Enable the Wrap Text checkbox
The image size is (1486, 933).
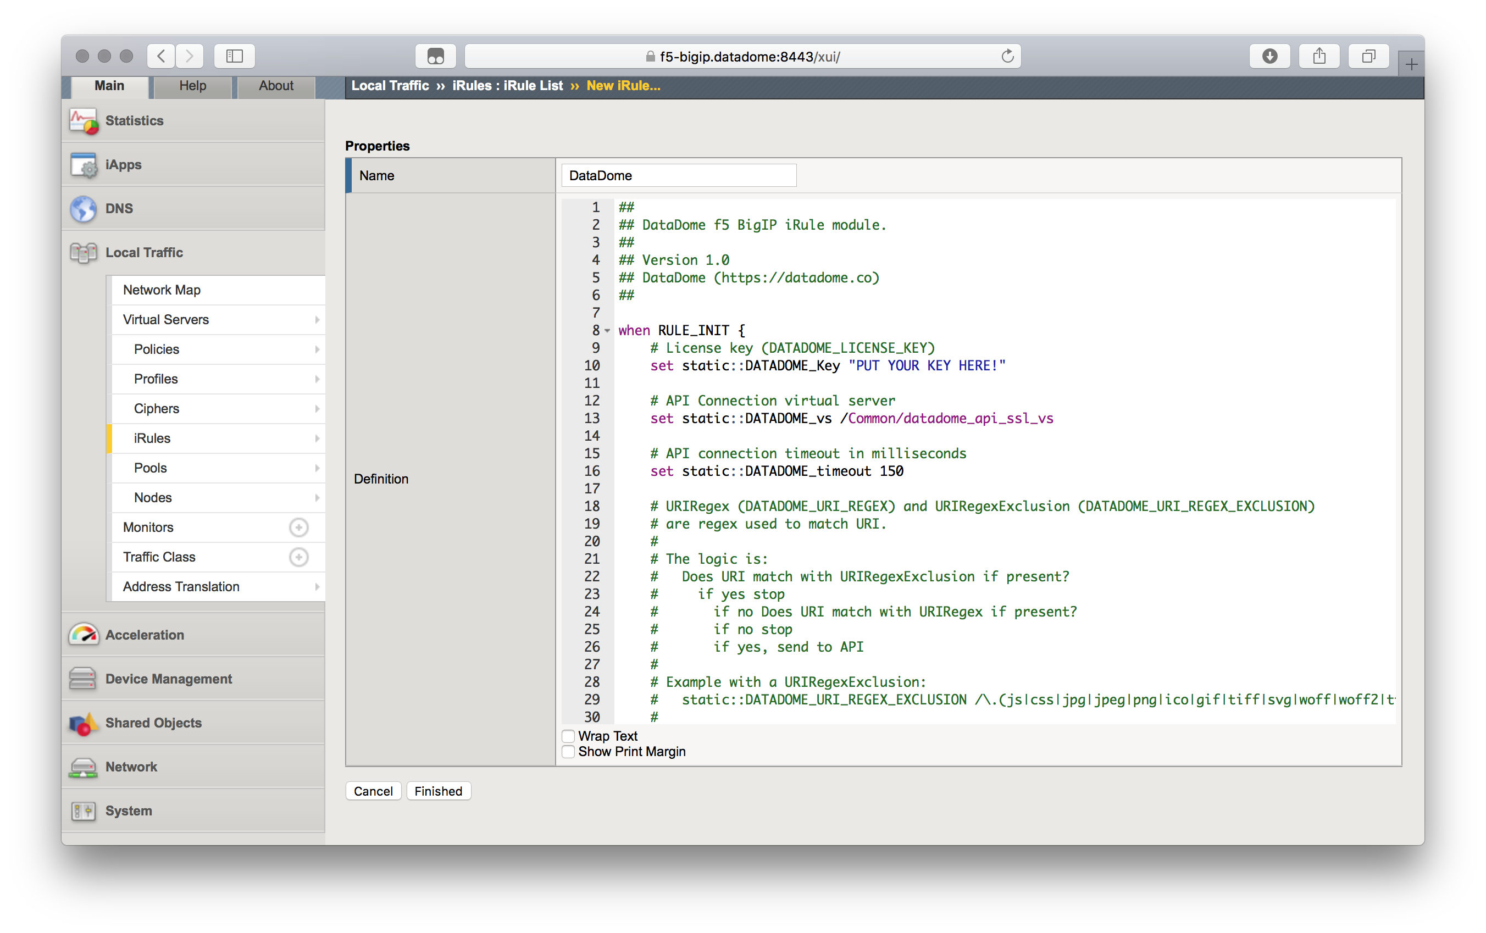tap(568, 736)
